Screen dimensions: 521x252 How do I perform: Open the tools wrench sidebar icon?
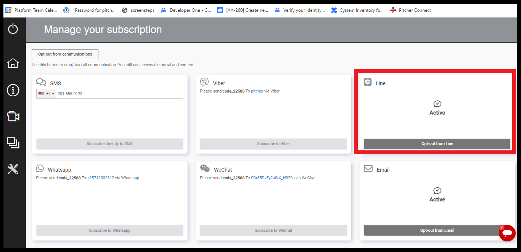click(x=13, y=169)
